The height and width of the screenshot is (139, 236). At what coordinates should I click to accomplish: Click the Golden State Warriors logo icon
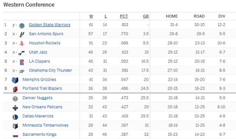click(22, 25)
